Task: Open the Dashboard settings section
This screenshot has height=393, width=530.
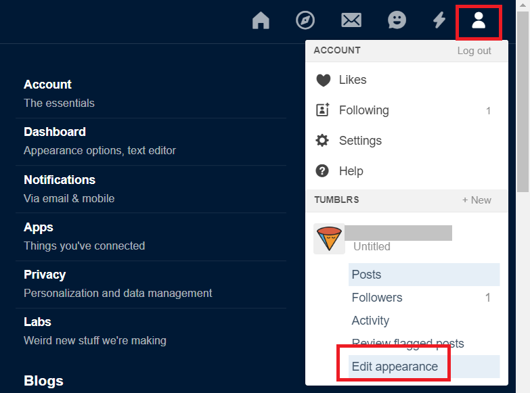Action: (x=151, y=141)
